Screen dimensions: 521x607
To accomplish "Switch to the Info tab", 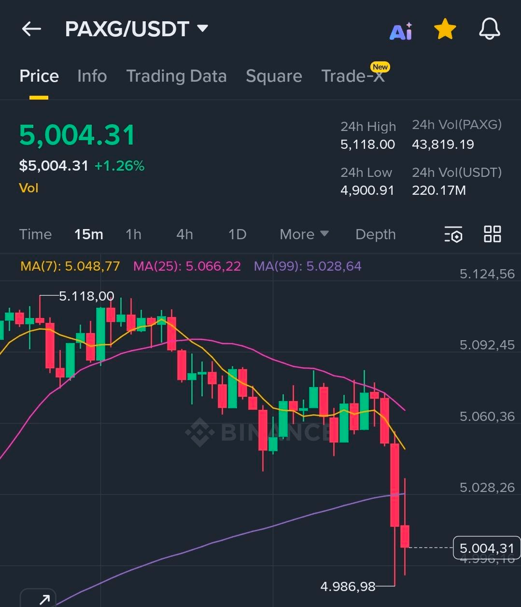I will (x=92, y=76).
